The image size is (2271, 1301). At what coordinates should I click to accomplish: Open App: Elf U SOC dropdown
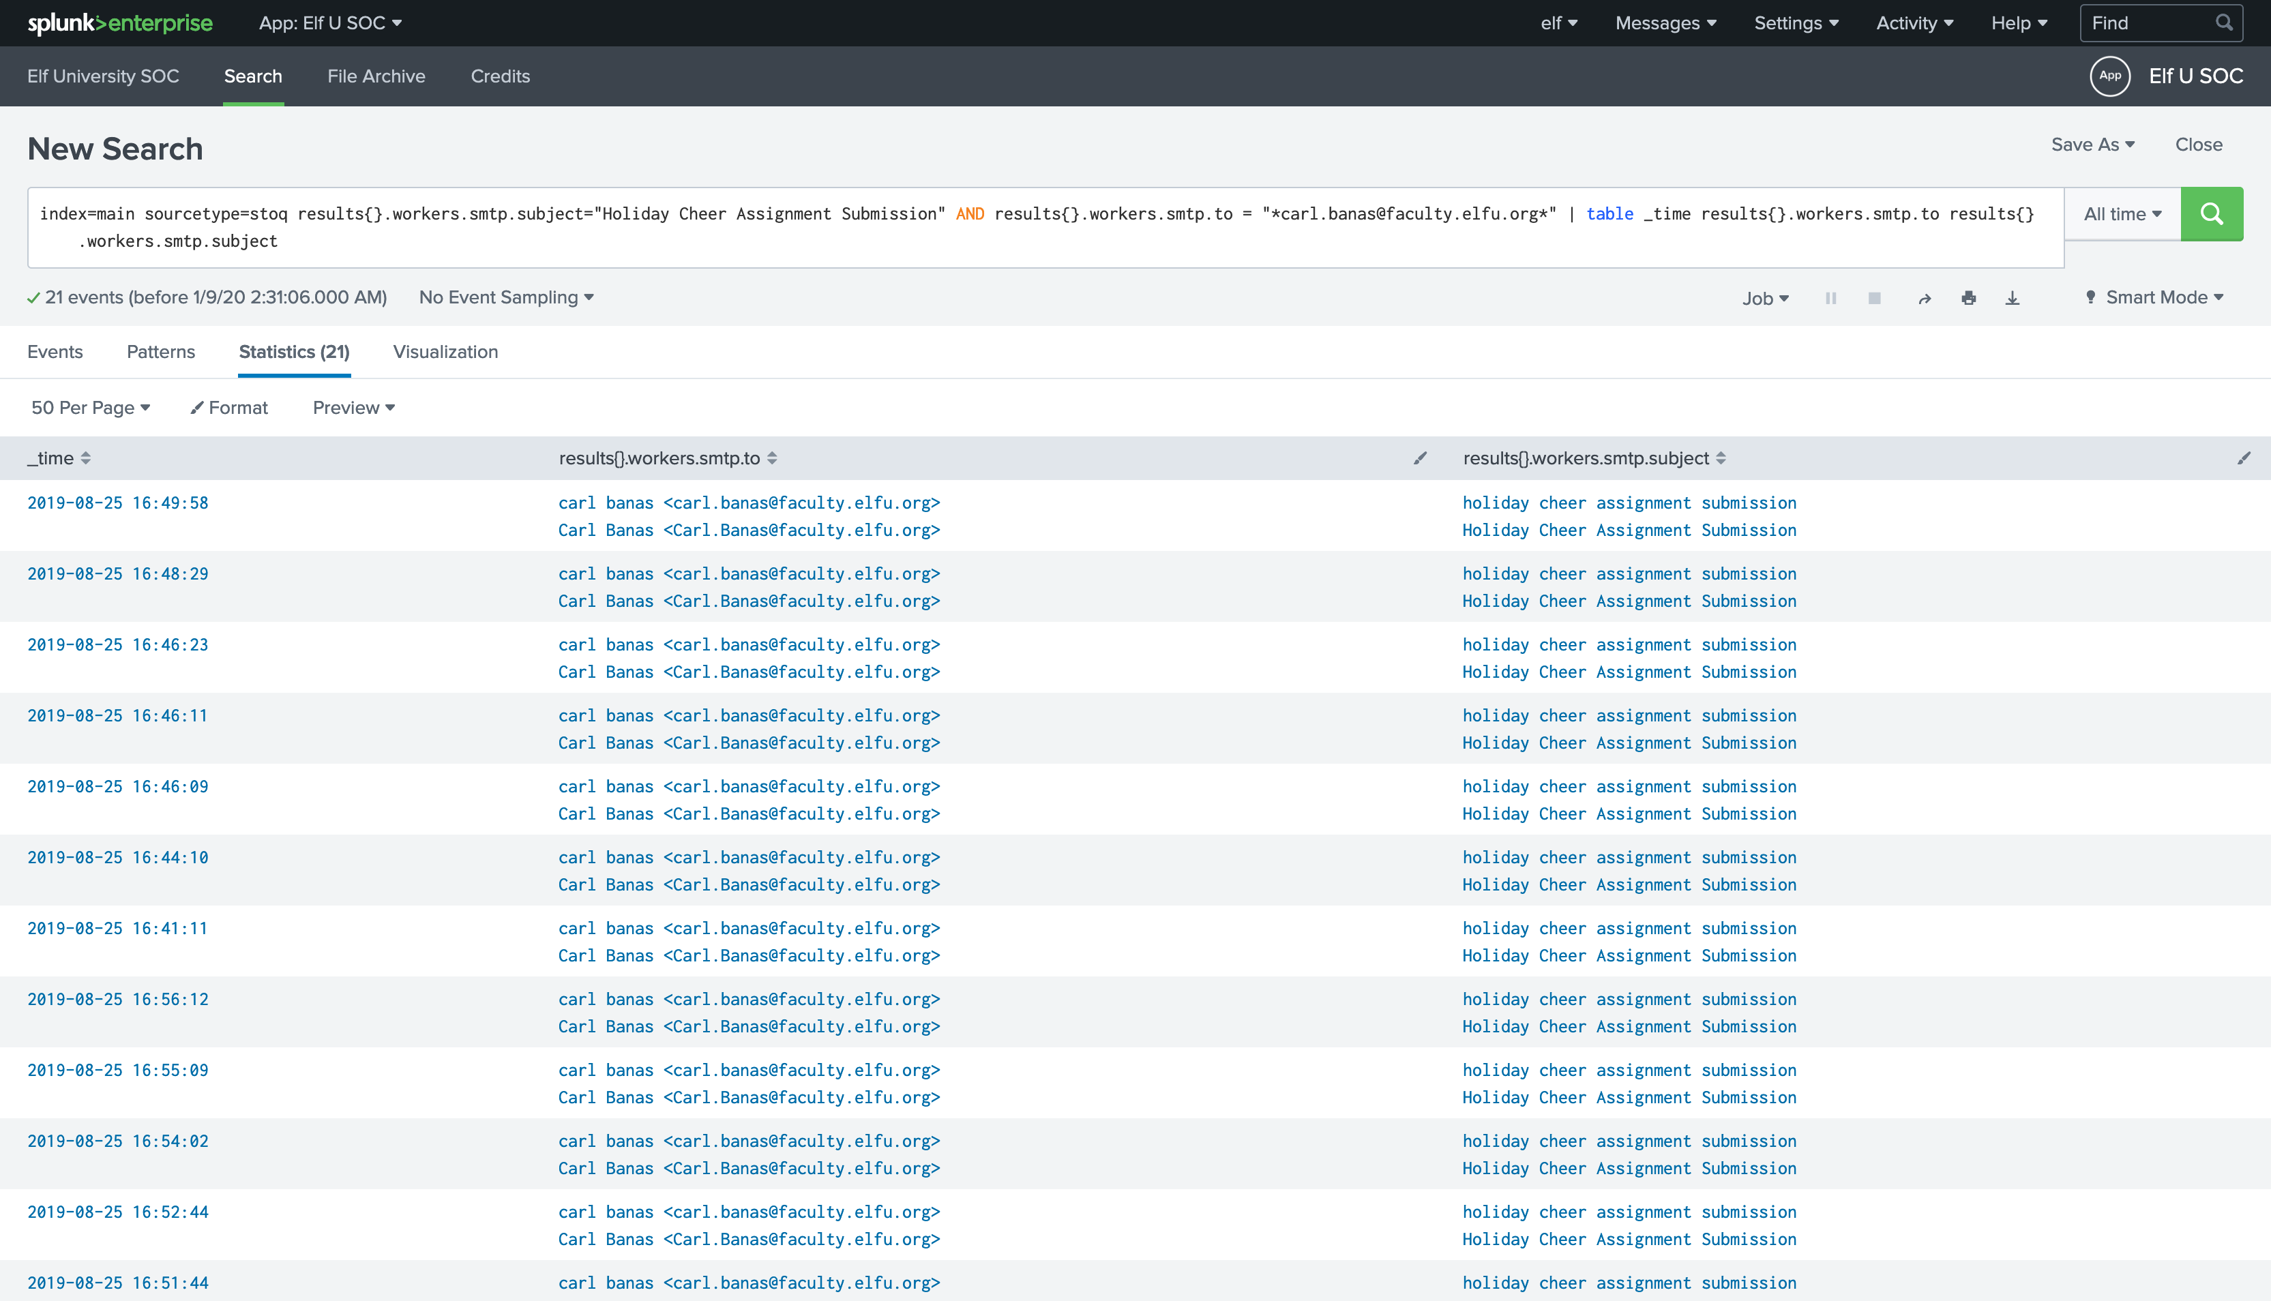click(x=329, y=23)
